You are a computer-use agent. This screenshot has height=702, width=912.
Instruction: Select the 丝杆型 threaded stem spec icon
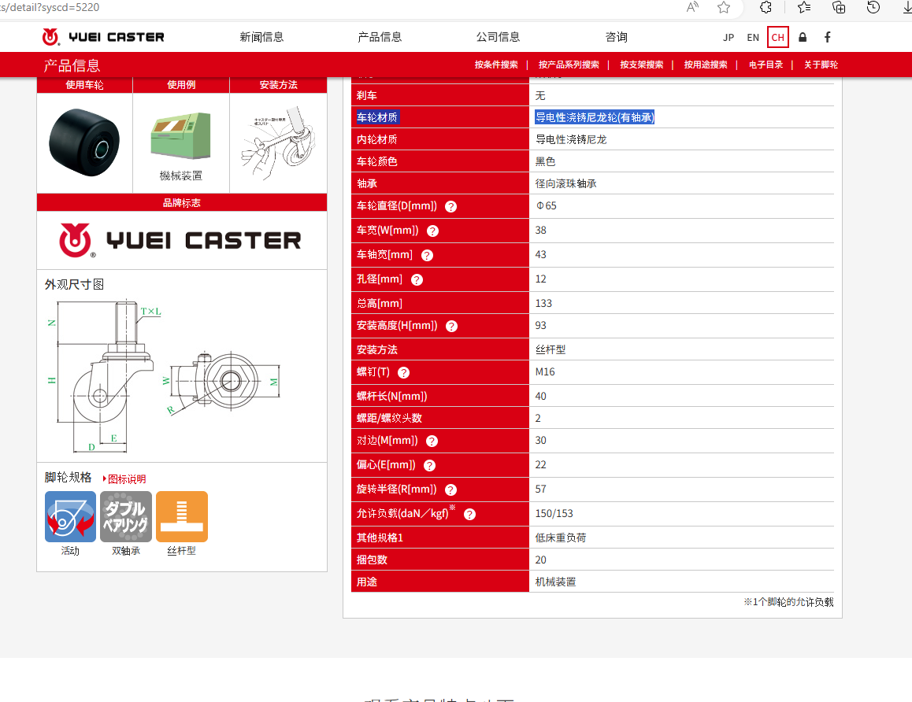[x=181, y=517]
